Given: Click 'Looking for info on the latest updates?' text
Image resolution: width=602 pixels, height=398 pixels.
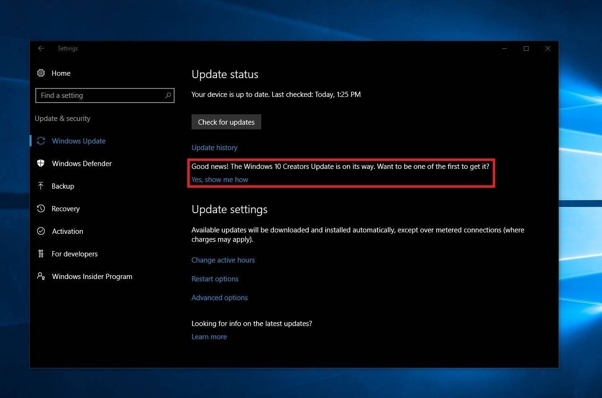Looking at the screenshot, I should point(252,324).
